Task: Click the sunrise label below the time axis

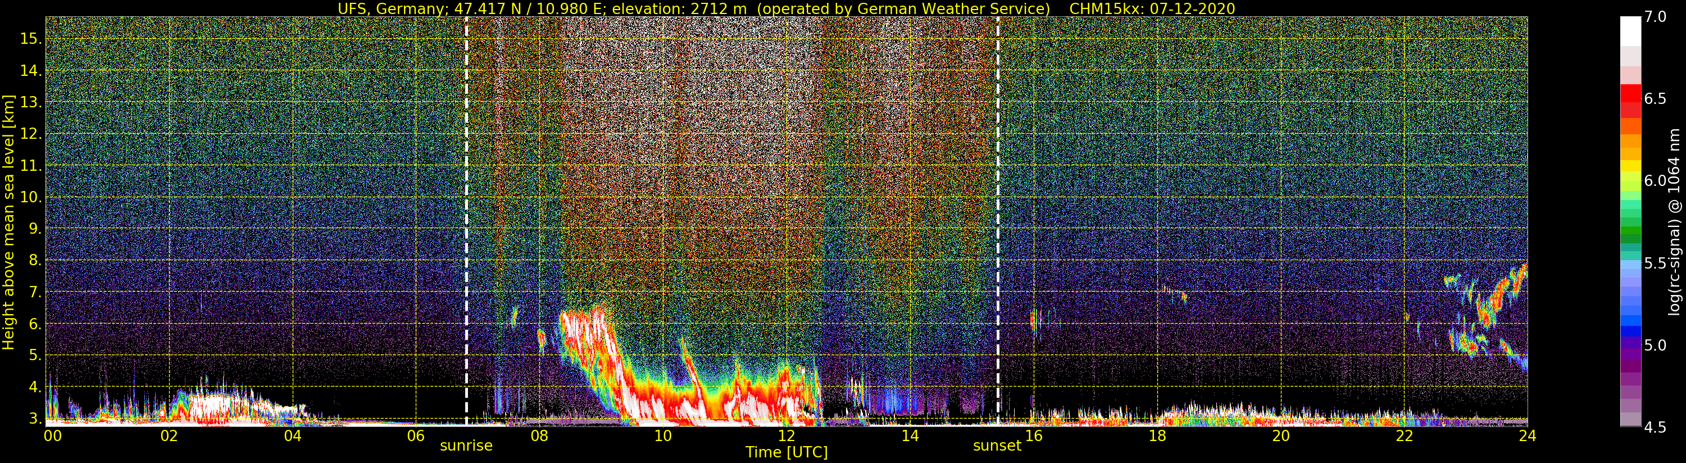Action: 465,446
